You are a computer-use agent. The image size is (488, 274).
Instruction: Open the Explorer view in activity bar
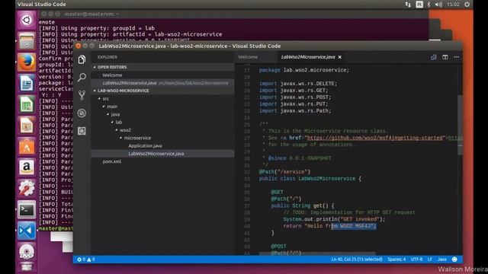[x=82, y=59]
